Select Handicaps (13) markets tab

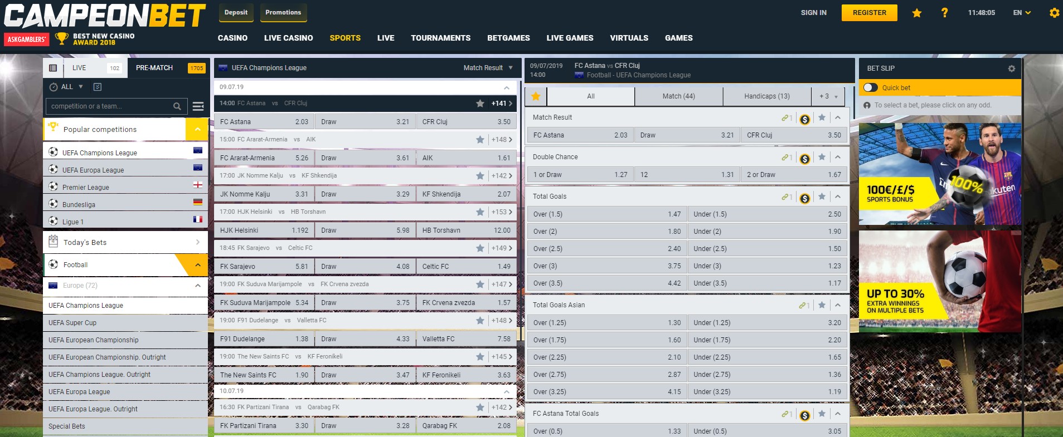point(767,96)
